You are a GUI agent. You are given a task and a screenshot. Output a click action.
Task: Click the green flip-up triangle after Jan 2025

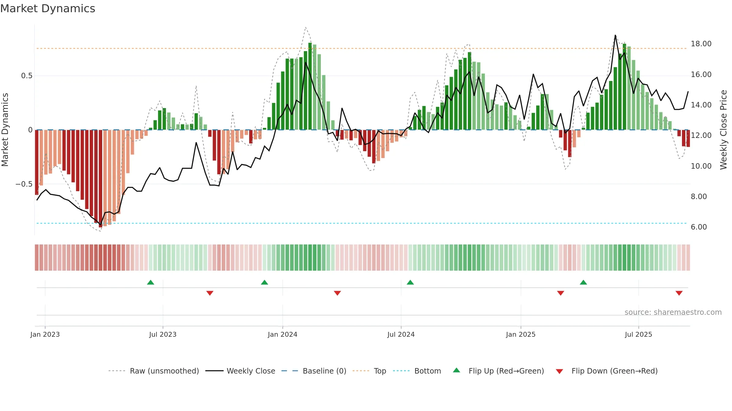pyautogui.click(x=583, y=282)
